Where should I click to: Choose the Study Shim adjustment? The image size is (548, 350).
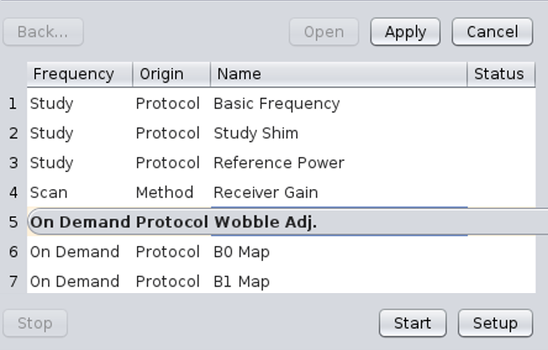(x=256, y=134)
